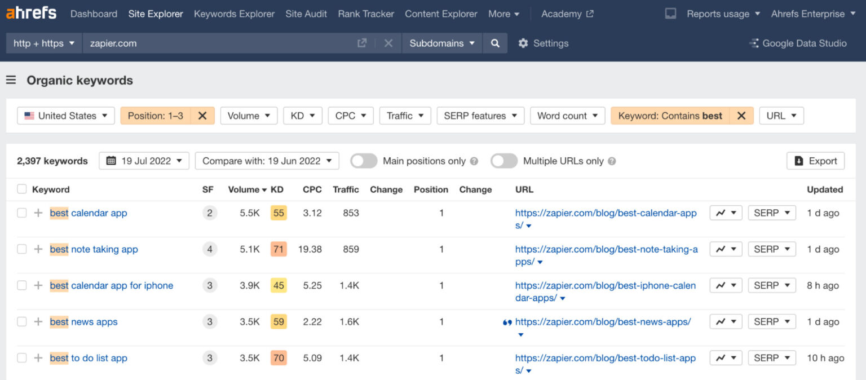Toggle Multiple URLs only switch
Image resolution: width=866 pixels, height=380 pixels.
504,161
